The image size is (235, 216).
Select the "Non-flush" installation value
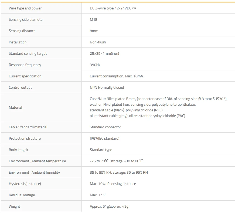click(x=98, y=42)
